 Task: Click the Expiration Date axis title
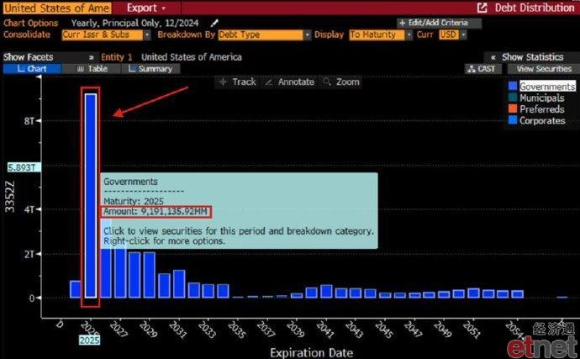click(x=312, y=353)
